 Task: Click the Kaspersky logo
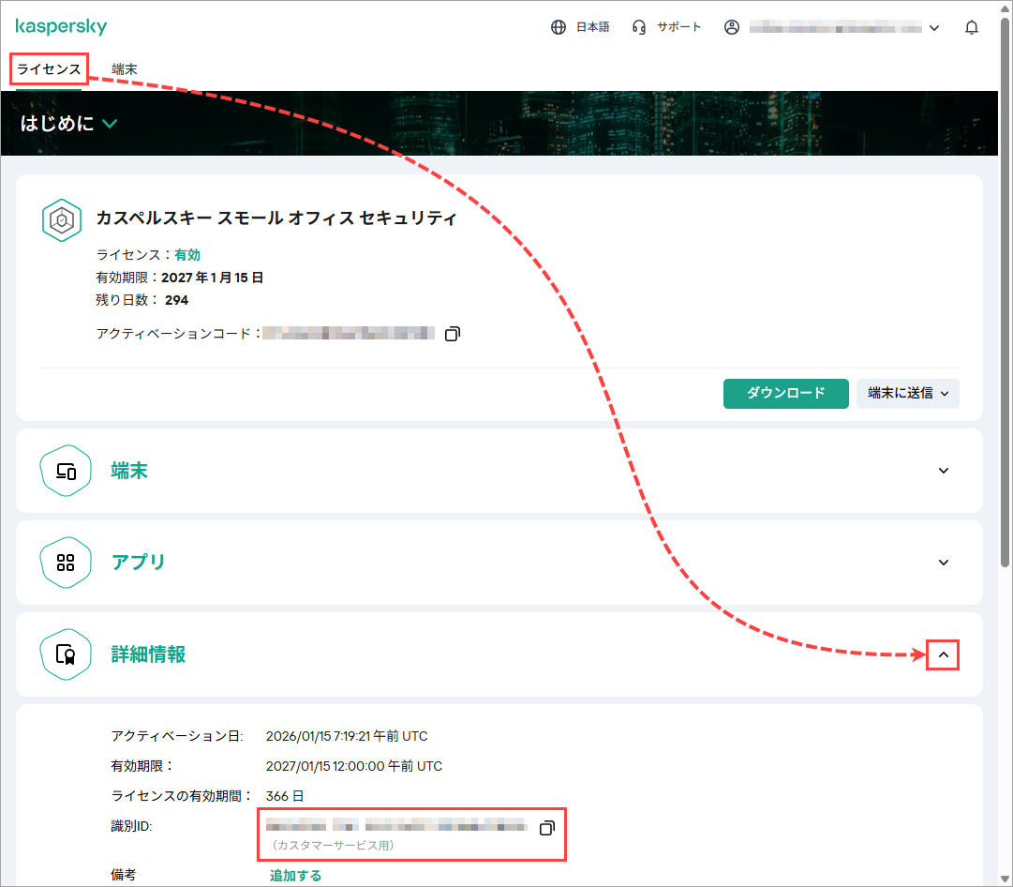pos(61,26)
